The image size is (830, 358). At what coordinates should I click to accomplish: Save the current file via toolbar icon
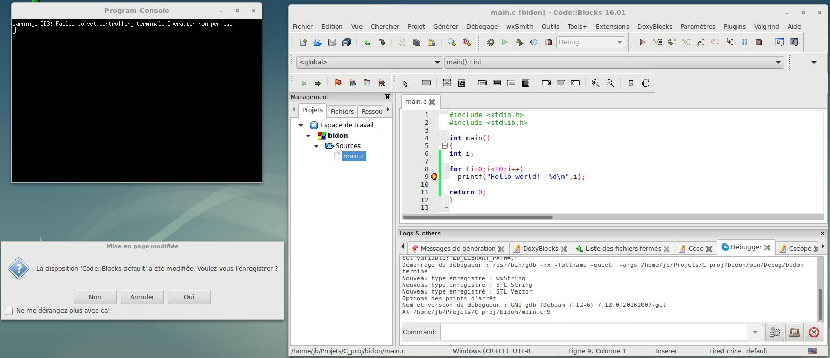pyautogui.click(x=332, y=42)
